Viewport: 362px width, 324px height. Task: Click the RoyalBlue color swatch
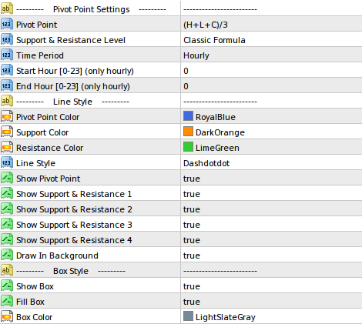(x=188, y=116)
